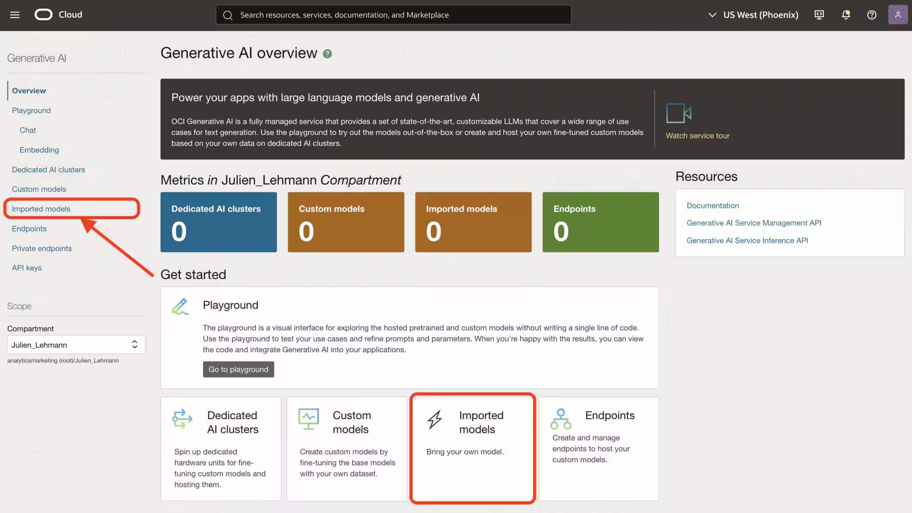Click the Watch service tour video icon

[678, 113]
